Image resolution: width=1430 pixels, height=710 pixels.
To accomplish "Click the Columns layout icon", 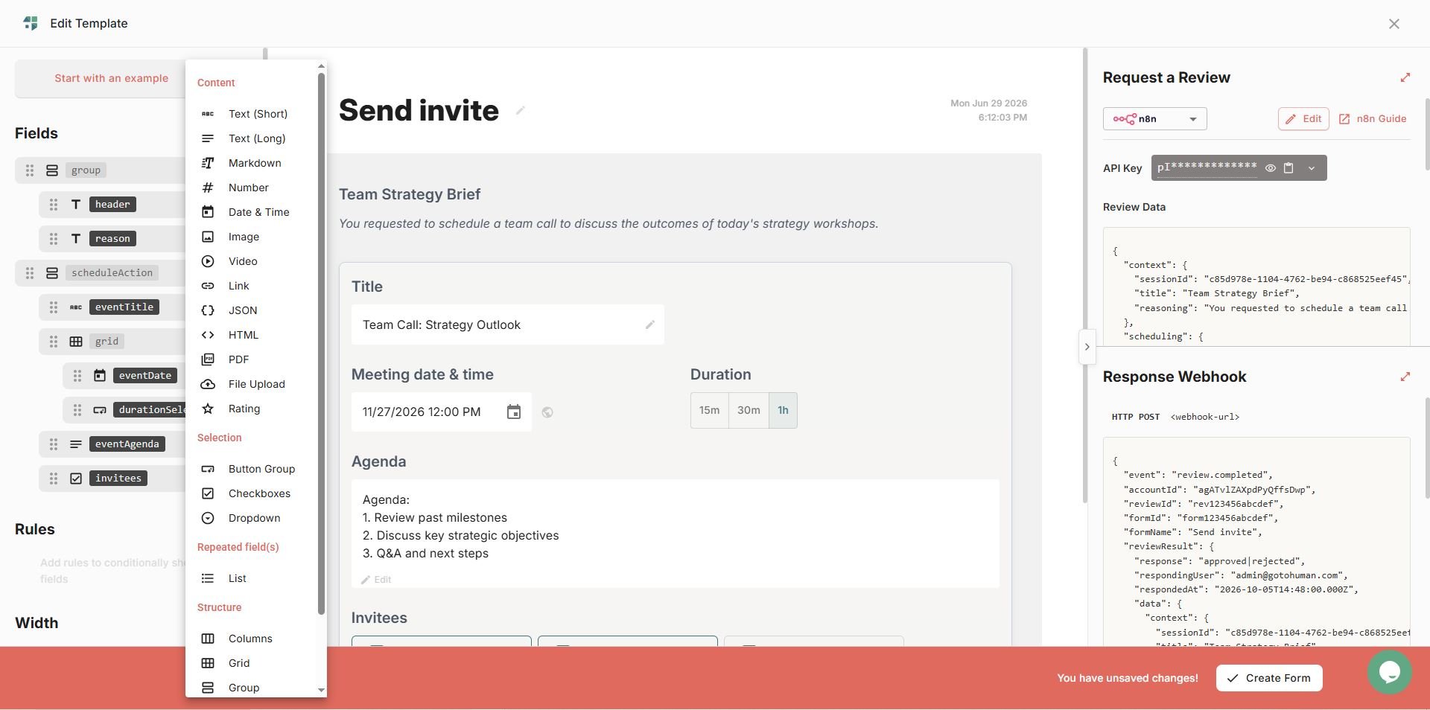I will [208, 639].
